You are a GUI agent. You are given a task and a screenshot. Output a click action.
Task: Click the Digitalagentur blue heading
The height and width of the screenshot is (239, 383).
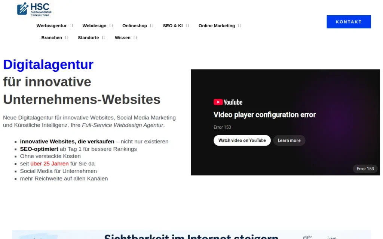pyautogui.click(x=48, y=65)
